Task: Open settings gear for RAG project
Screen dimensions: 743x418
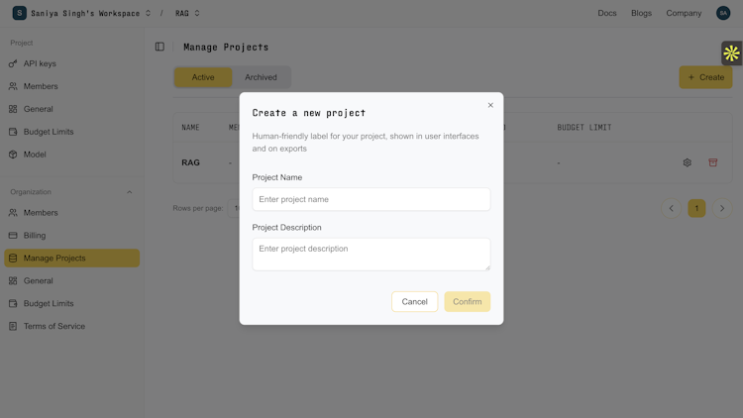Action: tap(688, 162)
